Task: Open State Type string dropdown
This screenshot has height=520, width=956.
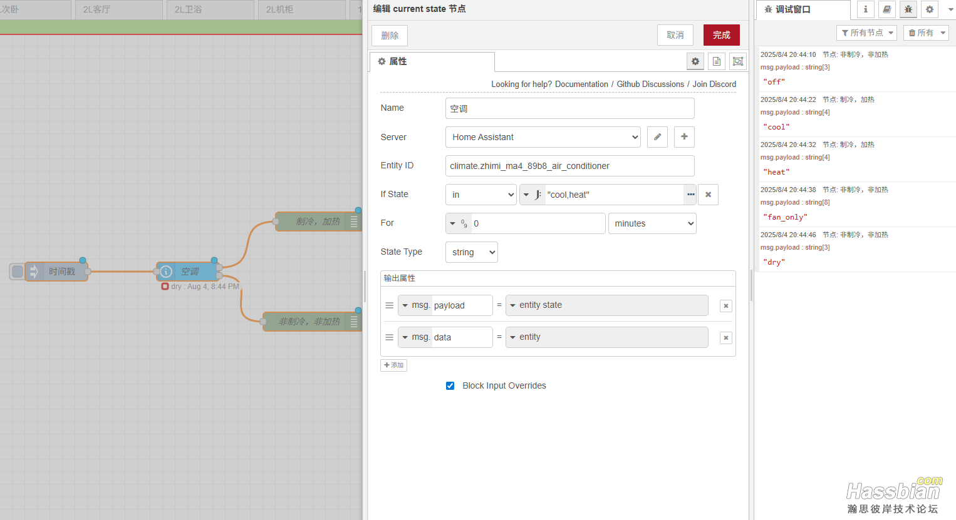Action: pos(472,252)
